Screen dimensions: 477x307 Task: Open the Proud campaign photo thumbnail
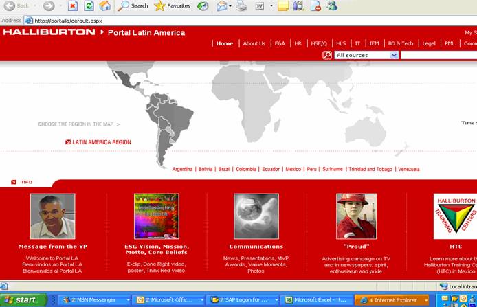[x=356, y=216]
